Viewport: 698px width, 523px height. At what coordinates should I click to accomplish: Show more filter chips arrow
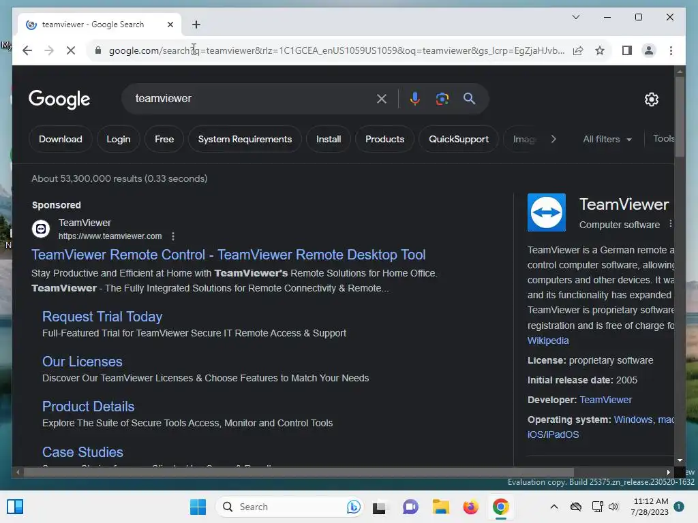(553, 139)
